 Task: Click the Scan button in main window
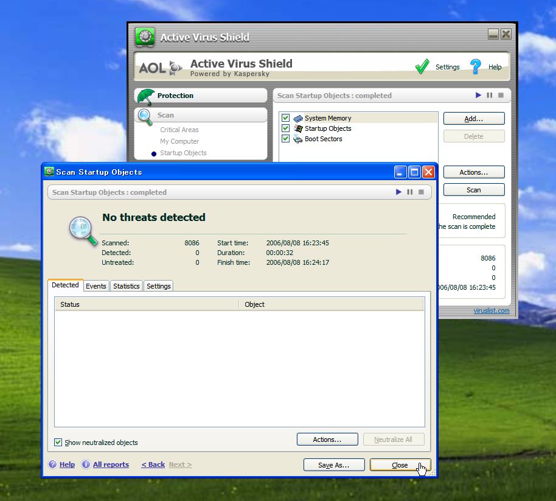point(474,190)
